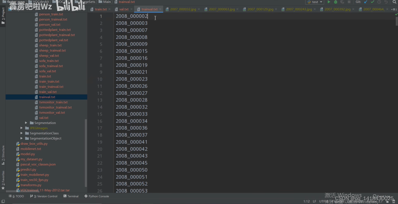Switch to val.txt editor tab

coord(124,9)
